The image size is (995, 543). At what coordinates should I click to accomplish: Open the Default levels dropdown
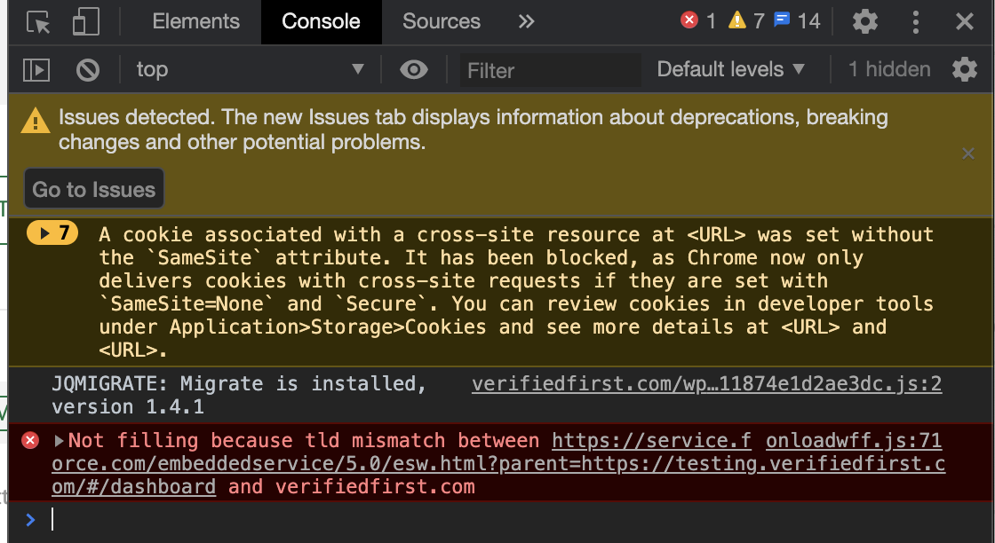(730, 69)
